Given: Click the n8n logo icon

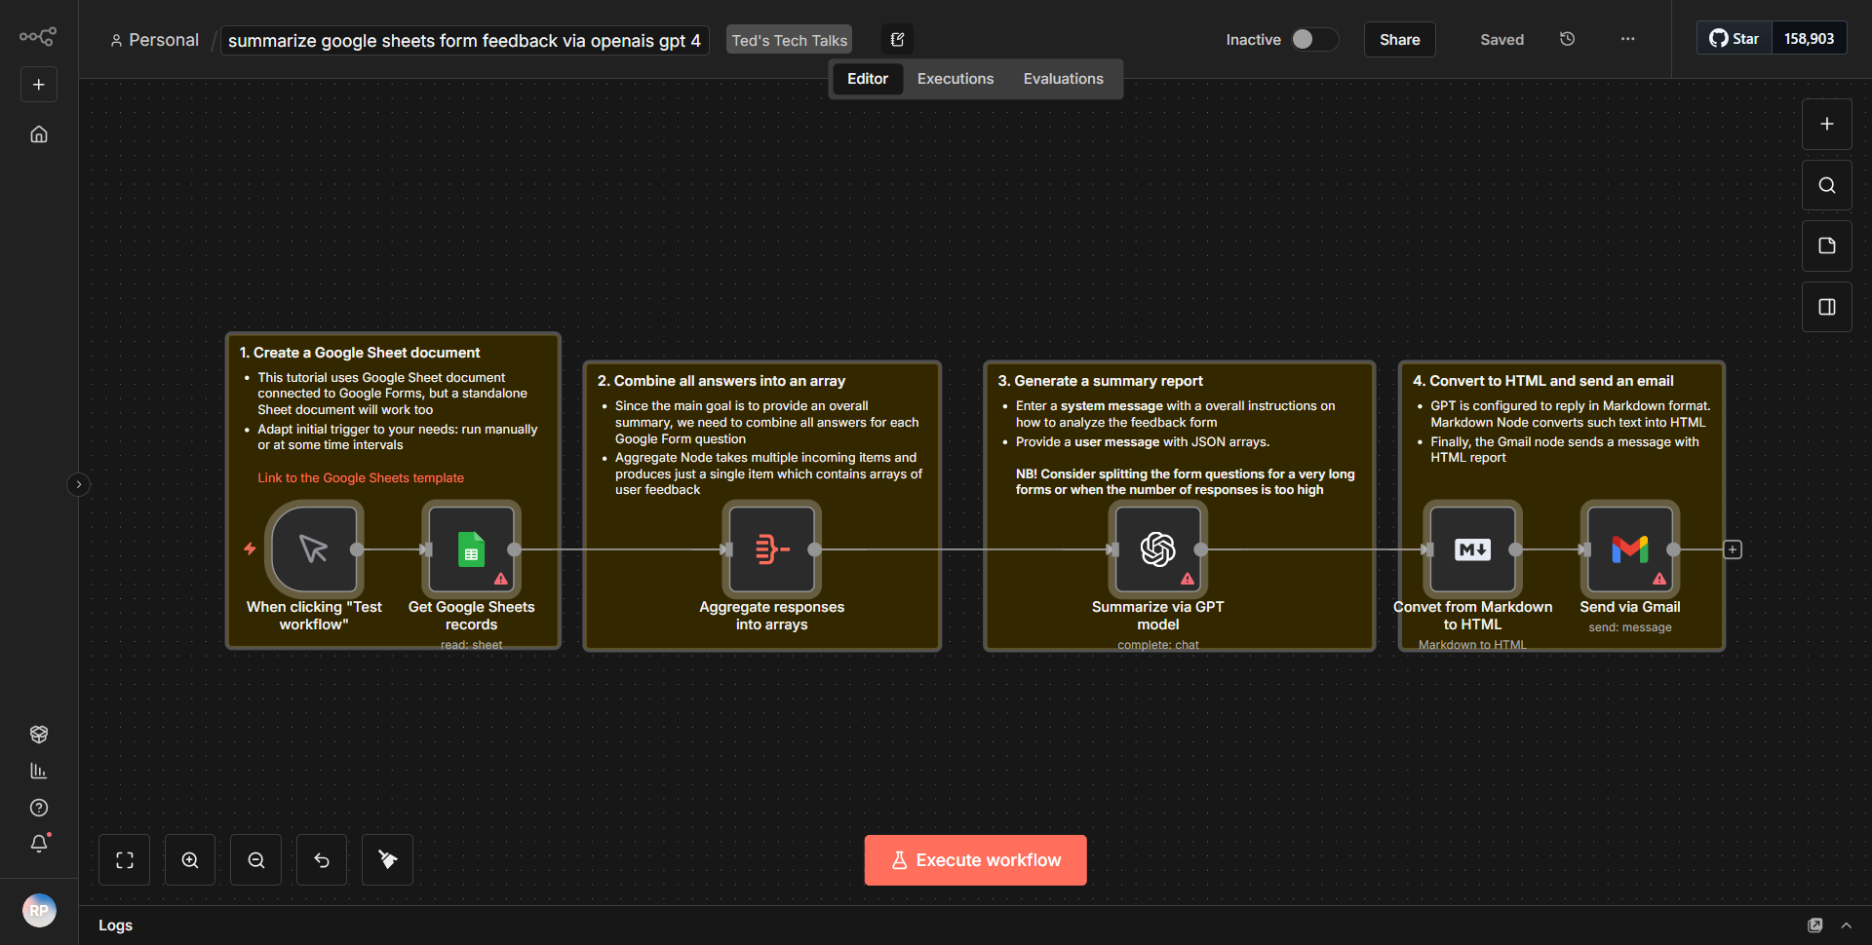Looking at the screenshot, I should 38,37.
